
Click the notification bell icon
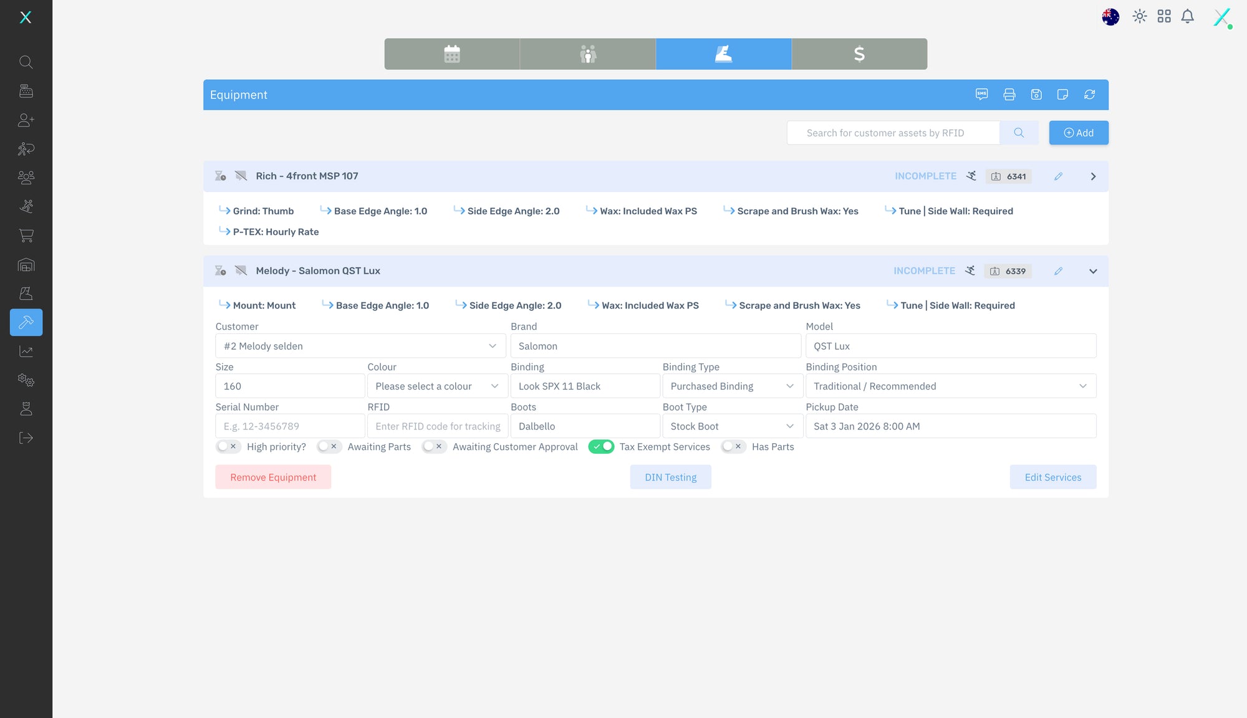point(1187,17)
